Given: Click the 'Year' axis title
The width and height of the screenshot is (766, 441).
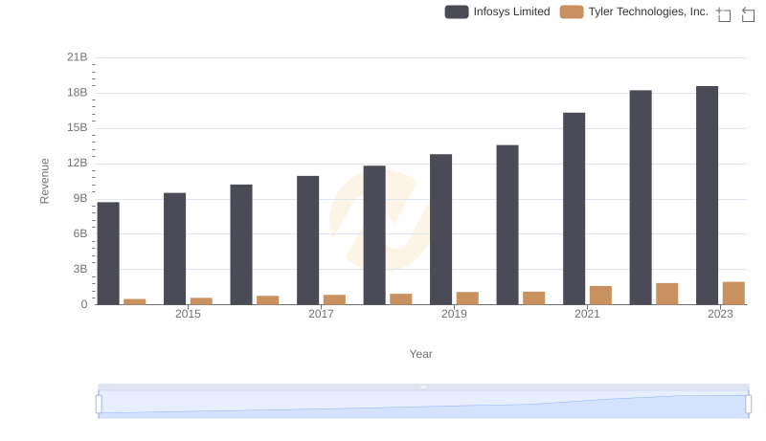Looking at the screenshot, I should coord(420,354).
